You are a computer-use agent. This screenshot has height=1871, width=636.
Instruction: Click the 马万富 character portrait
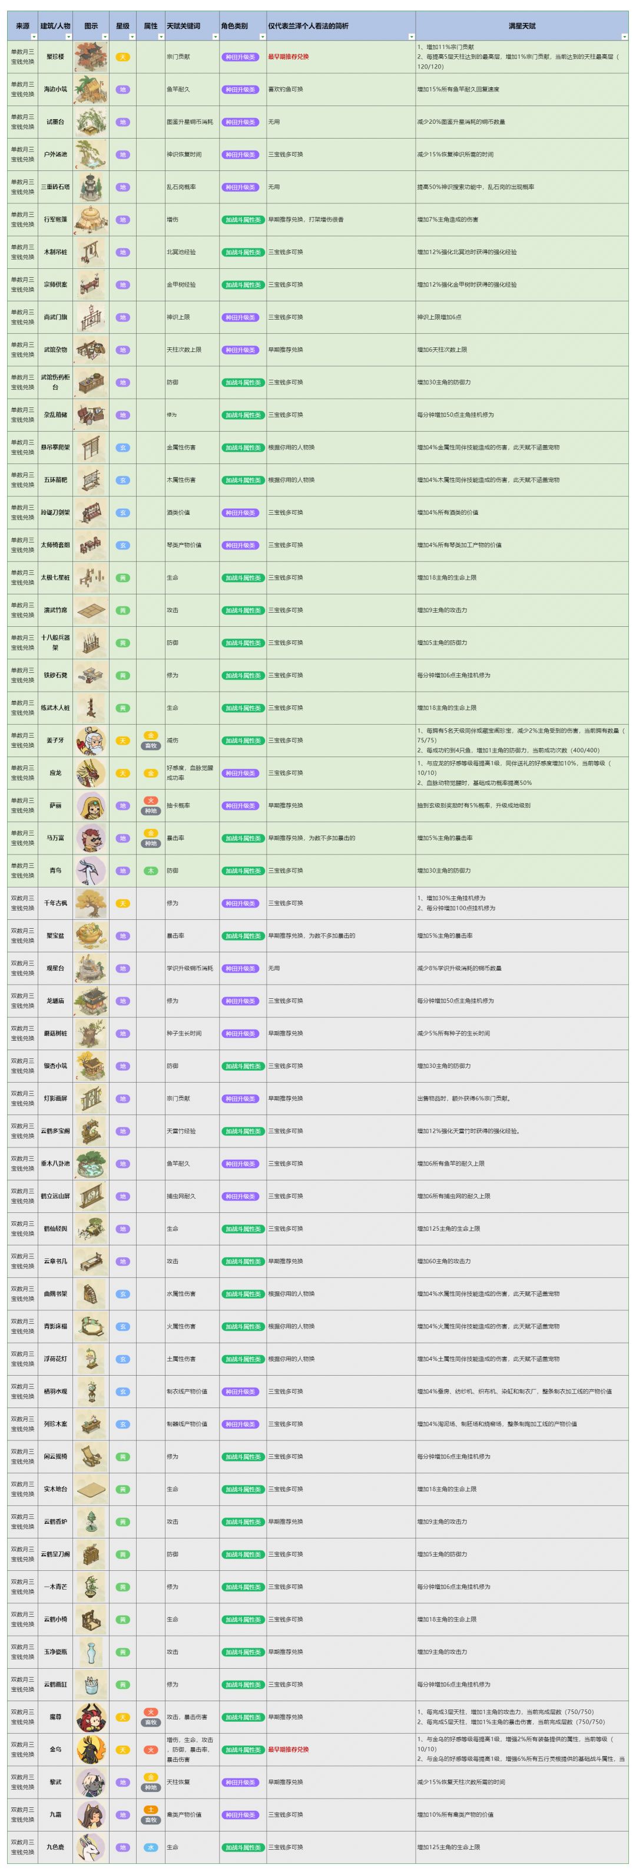(91, 838)
